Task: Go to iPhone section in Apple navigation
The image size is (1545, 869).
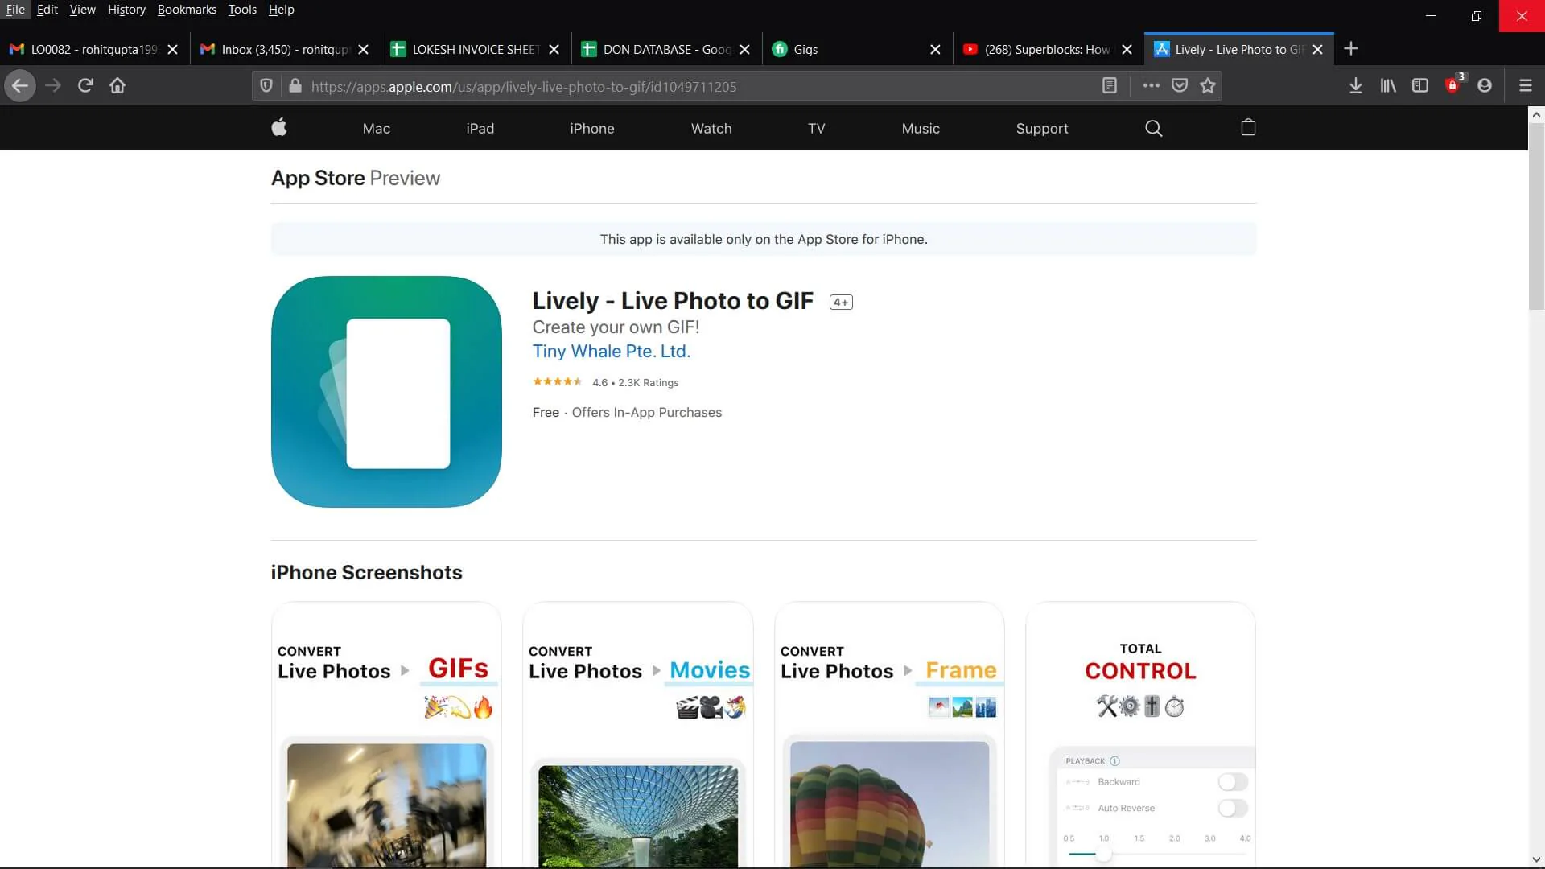Action: (x=592, y=129)
